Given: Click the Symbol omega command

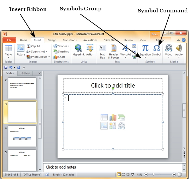Looking at the screenshot, I should point(157,50).
